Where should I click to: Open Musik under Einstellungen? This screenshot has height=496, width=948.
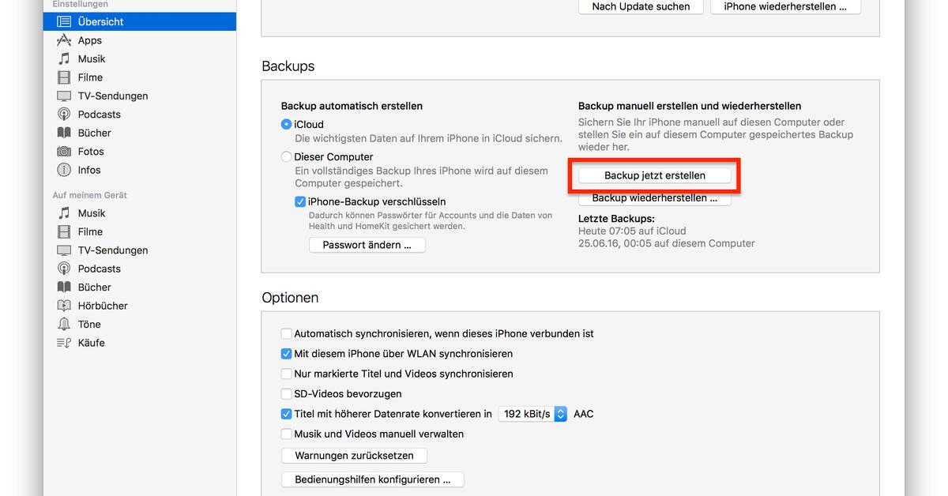[92, 59]
